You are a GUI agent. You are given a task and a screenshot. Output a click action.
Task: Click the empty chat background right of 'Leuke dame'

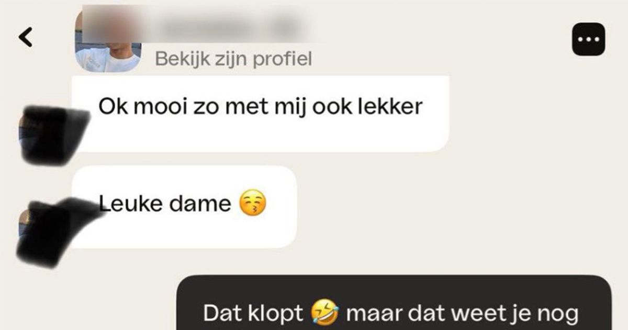[x=461, y=210]
